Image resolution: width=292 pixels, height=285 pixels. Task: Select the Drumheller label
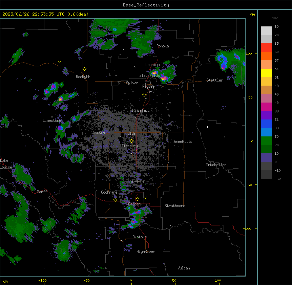tap(216, 165)
